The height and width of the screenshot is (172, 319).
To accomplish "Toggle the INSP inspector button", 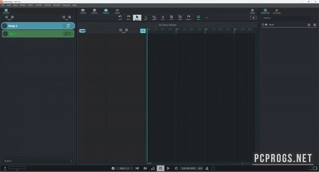I will click(83, 31).
